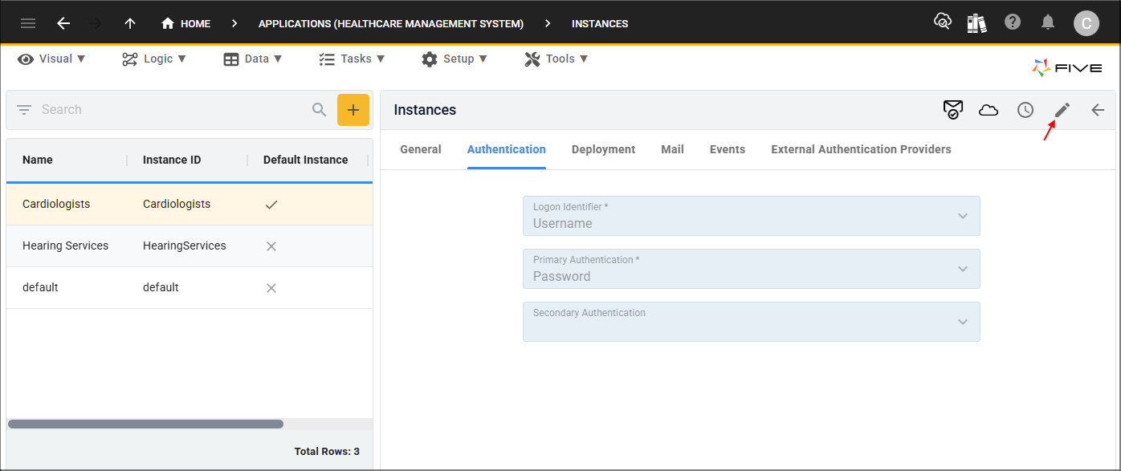Open the Logic menu

pyautogui.click(x=154, y=59)
